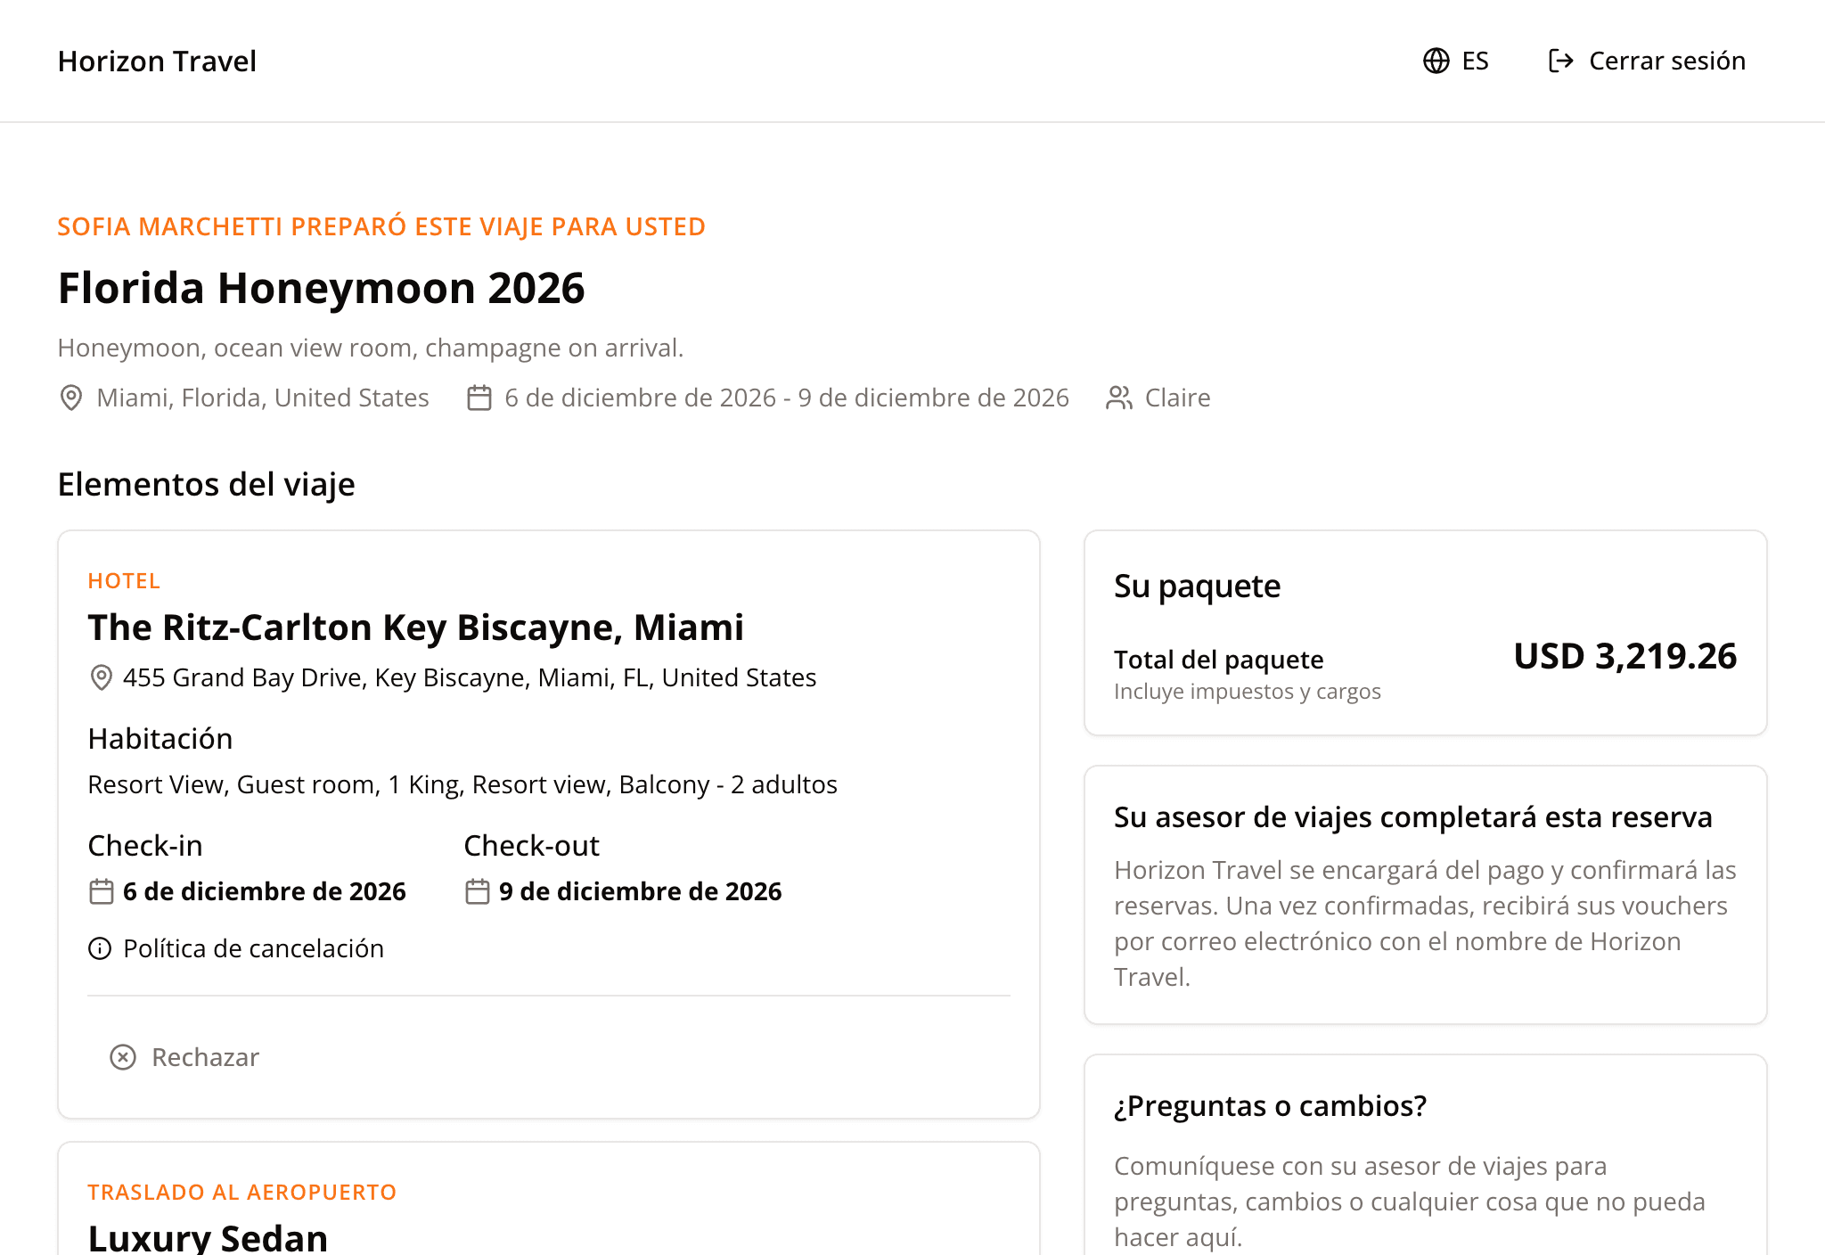Open the ES language selector
Viewport: 1825px width, 1255px height.
point(1456,61)
